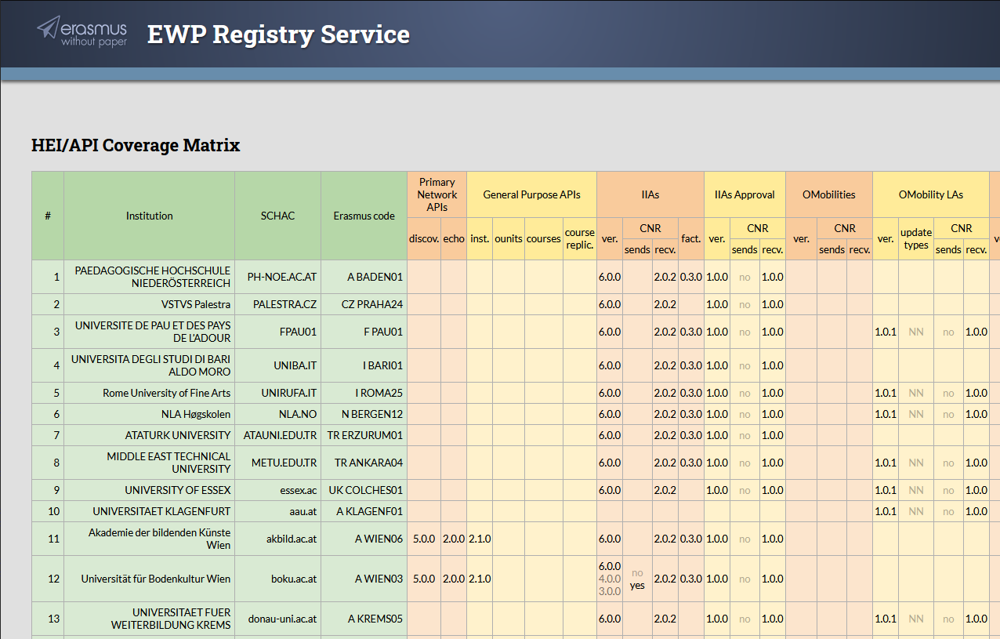
Task: Click the UK COLCHES01 Erasmus code
Action: (364, 490)
